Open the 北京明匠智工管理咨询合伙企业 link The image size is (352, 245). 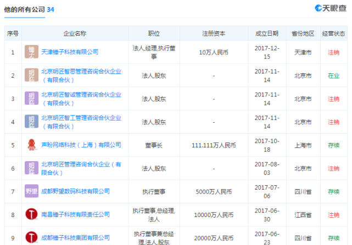coord(81,122)
